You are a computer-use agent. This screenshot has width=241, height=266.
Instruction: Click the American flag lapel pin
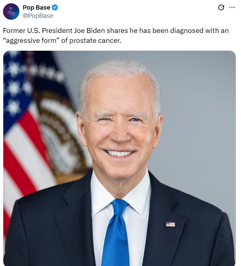click(171, 224)
